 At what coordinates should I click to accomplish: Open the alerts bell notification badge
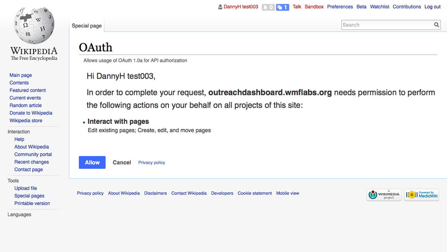point(268,7)
